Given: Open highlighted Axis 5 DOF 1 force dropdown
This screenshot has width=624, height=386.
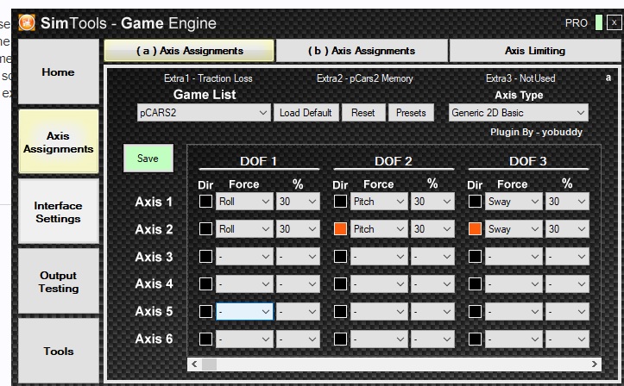Looking at the screenshot, I should point(244,311).
